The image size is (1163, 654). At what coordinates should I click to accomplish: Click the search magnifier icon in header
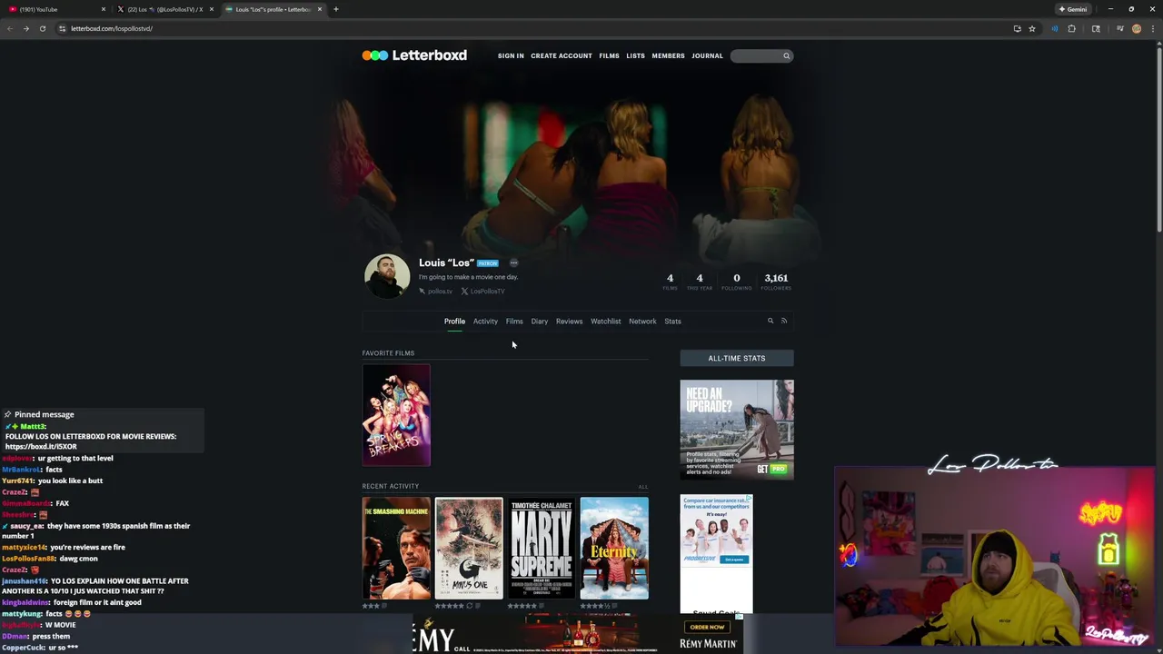click(787, 55)
